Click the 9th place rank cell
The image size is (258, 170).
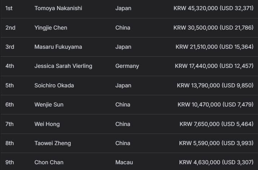[10, 162]
